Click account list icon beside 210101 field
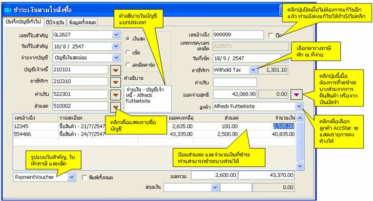 (116, 71)
